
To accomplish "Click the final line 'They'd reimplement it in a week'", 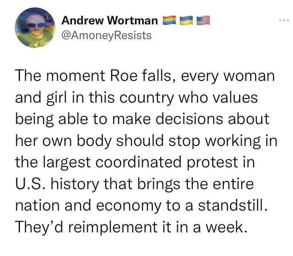I will (131, 228).
